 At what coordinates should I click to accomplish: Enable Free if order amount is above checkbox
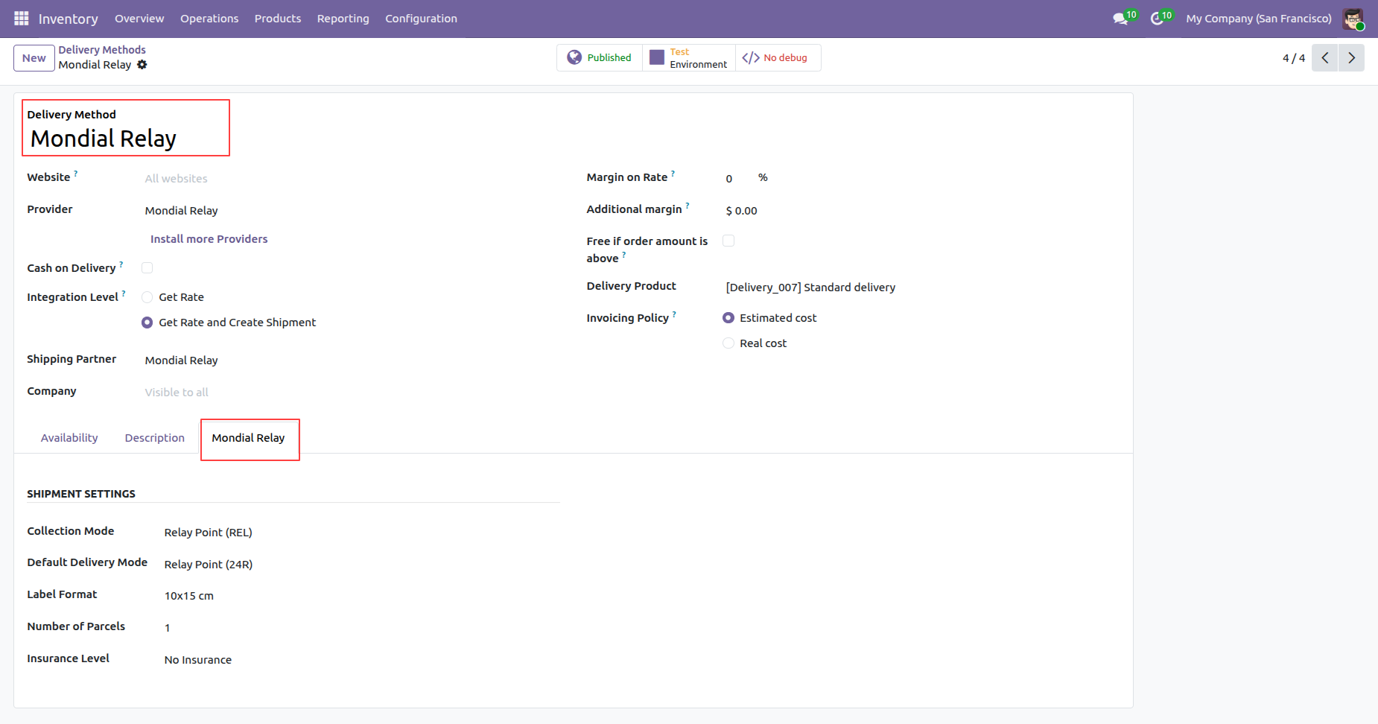tap(728, 241)
